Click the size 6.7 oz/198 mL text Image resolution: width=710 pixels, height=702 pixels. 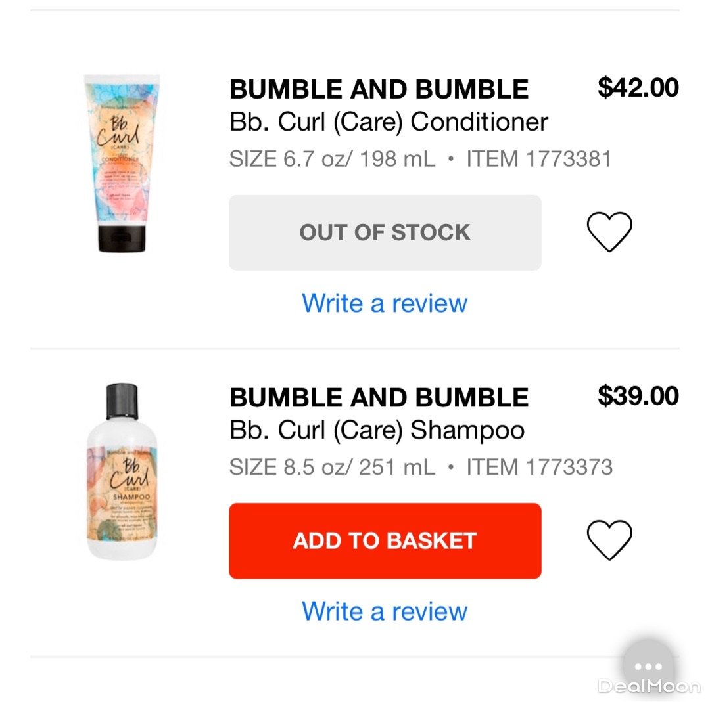pos(332,159)
